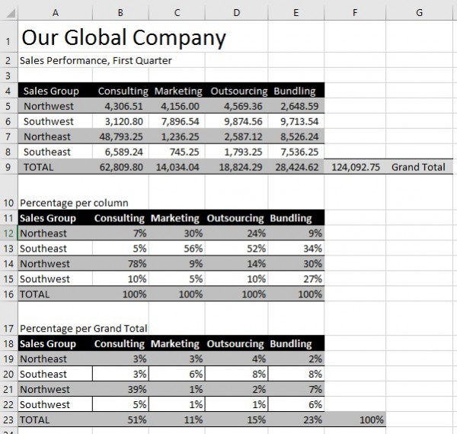Select the 56% cell
457x434 pixels.
tap(177, 249)
